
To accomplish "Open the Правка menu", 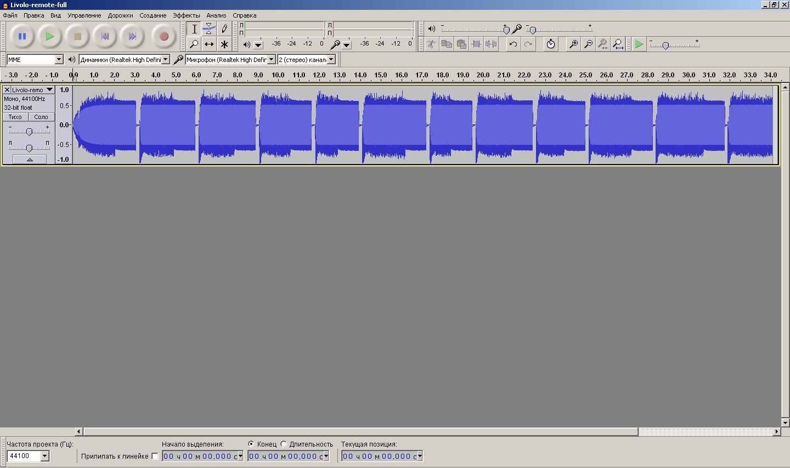I will (x=33, y=15).
